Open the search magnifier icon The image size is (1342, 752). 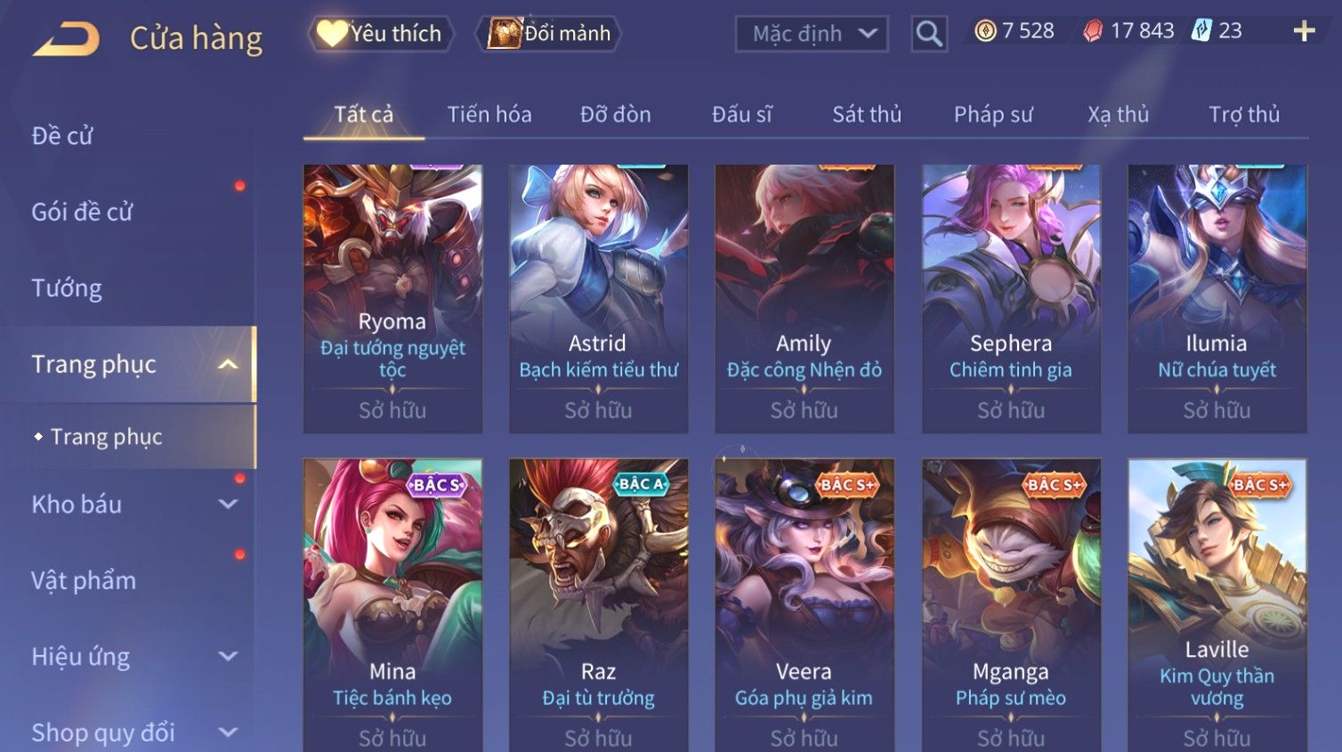tap(929, 34)
